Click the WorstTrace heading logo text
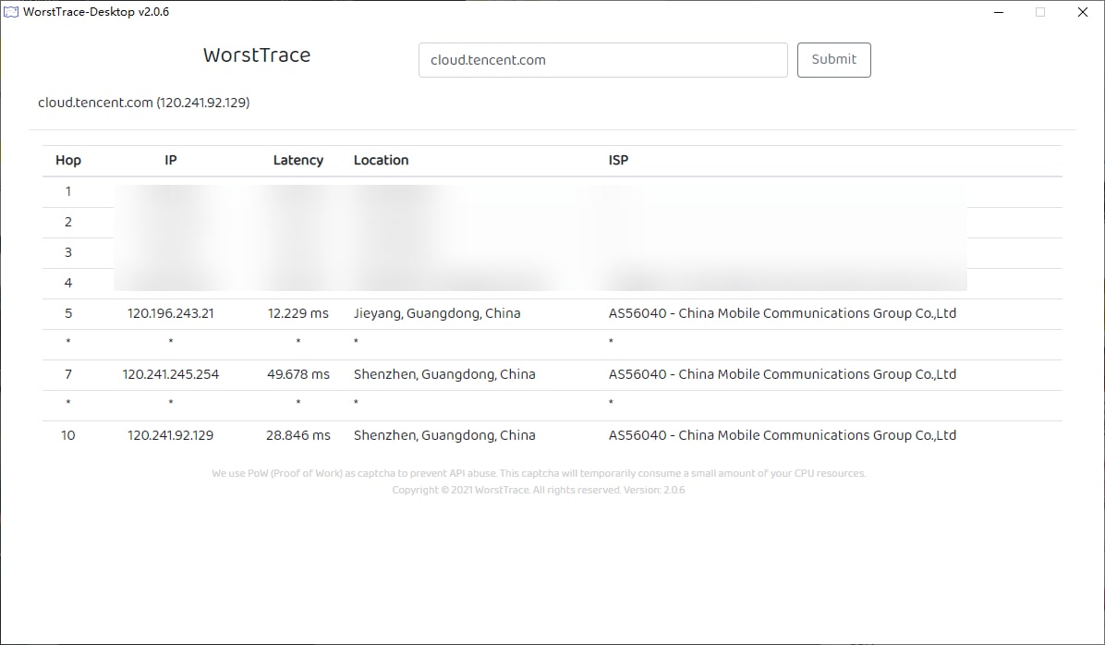This screenshot has height=645, width=1105. [257, 55]
